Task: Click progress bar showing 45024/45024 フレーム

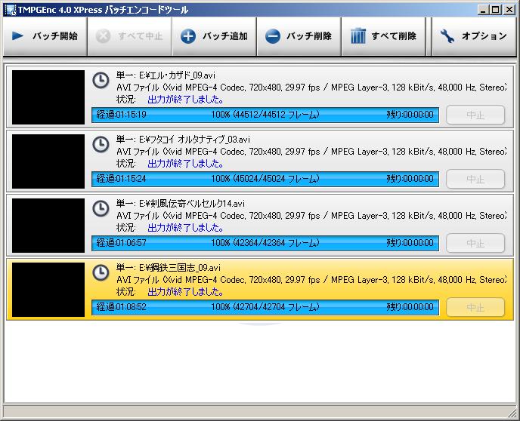Action: tap(265, 179)
